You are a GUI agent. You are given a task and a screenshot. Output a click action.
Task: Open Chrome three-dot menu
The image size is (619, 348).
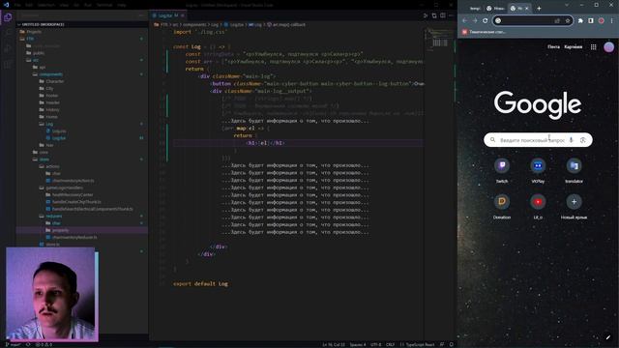(611, 20)
